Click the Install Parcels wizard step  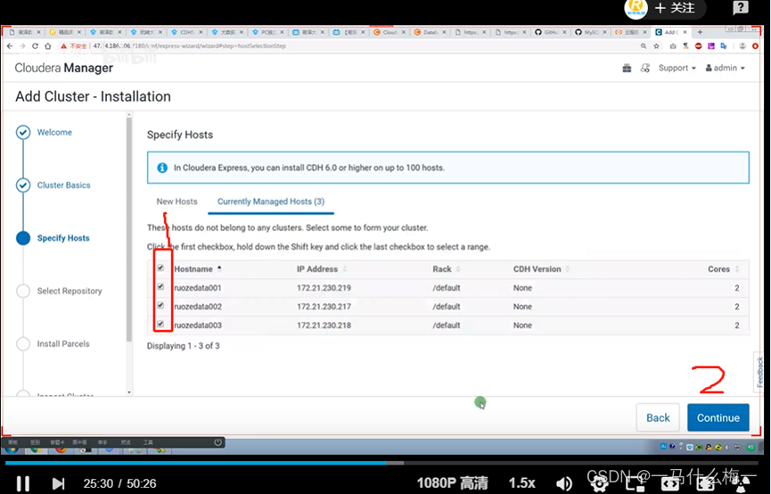click(63, 344)
